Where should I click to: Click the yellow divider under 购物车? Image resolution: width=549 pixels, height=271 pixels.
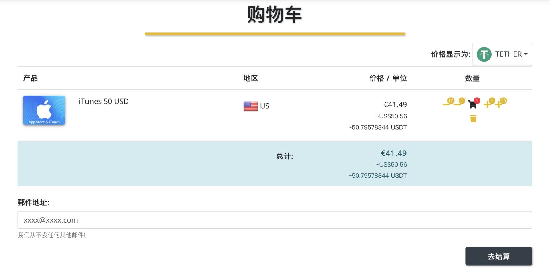[274, 34]
